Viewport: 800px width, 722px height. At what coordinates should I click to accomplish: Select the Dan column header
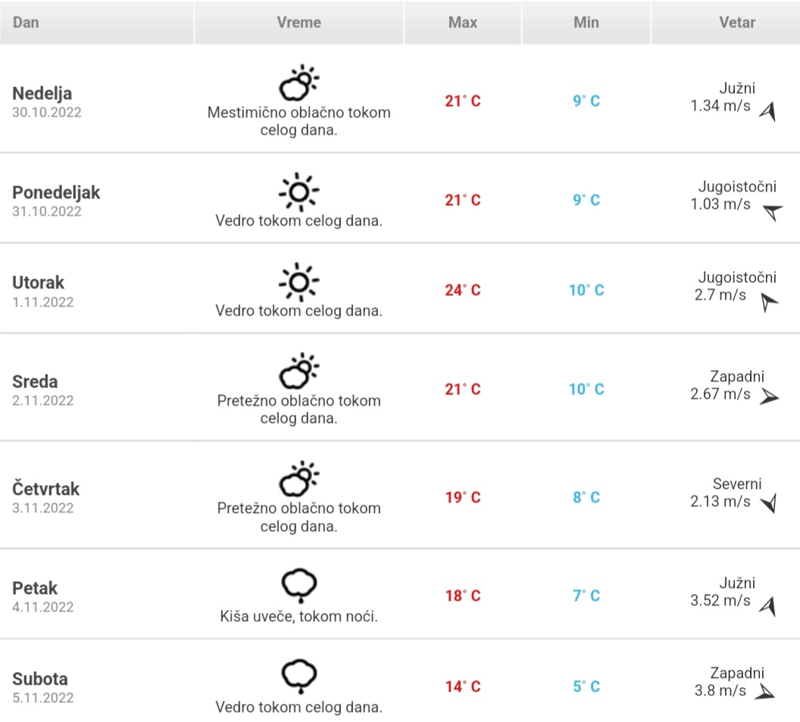tap(26, 23)
